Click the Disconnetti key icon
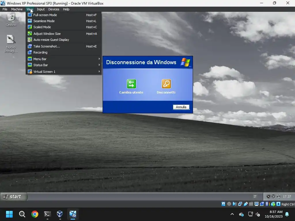295x221 pixels. coord(166,84)
